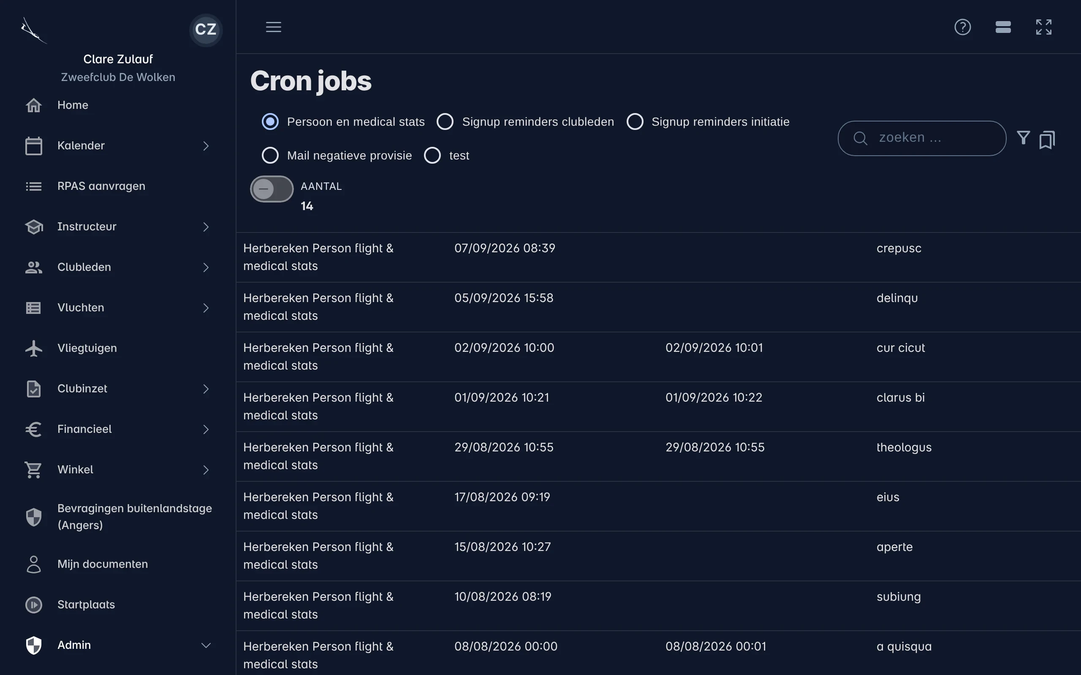Click the 'theologus' row value
The width and height of the screenshot is (1081, 675).
(x=904, y=448)
